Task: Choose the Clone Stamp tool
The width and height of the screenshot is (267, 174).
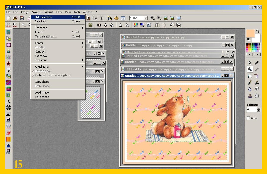Action: (250, 96)
